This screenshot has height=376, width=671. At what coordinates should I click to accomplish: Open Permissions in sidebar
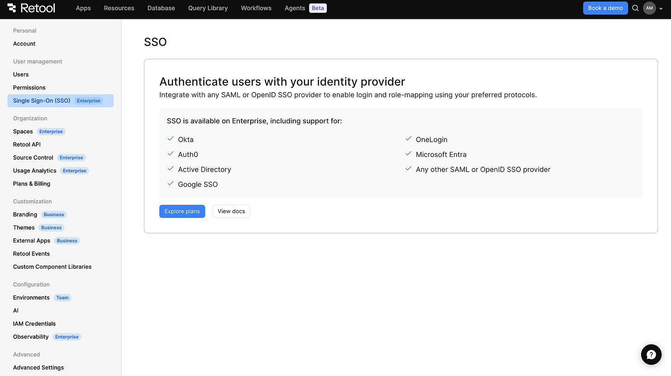tap(29, 87)
